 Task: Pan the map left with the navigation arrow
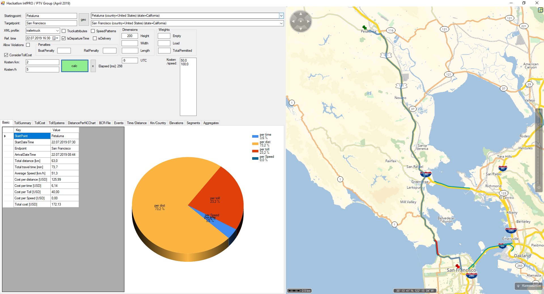click(x=293, y=21)
